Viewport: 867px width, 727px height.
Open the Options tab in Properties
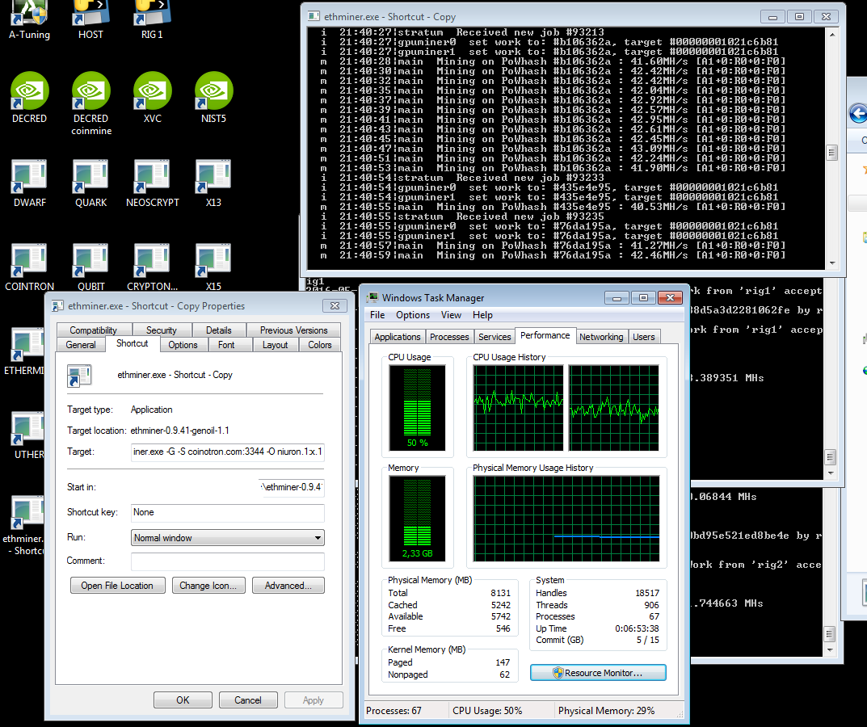click(183, 344)
